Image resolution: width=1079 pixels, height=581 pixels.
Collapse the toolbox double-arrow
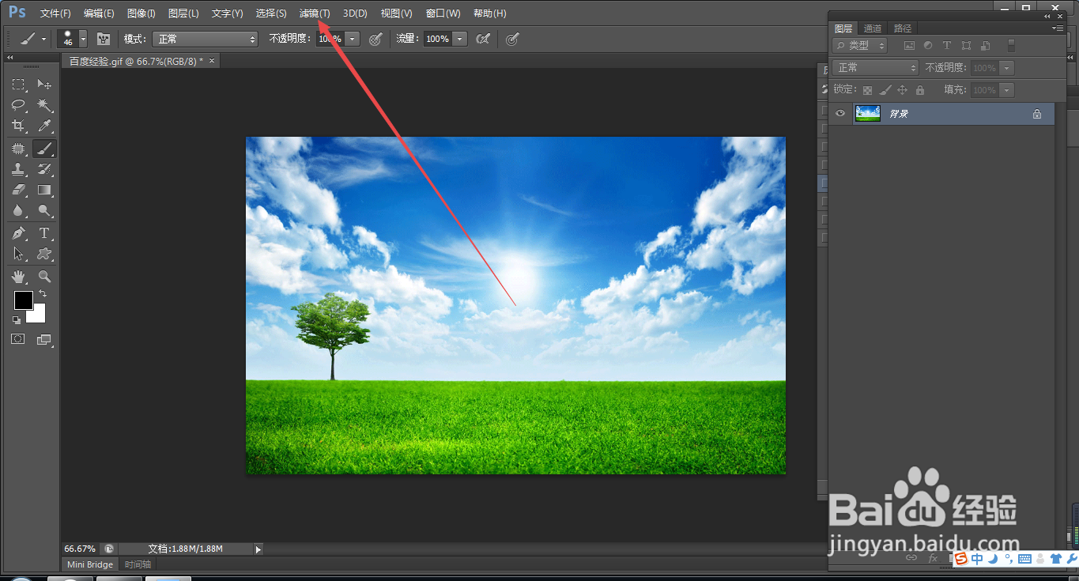[x=9, y=58]
